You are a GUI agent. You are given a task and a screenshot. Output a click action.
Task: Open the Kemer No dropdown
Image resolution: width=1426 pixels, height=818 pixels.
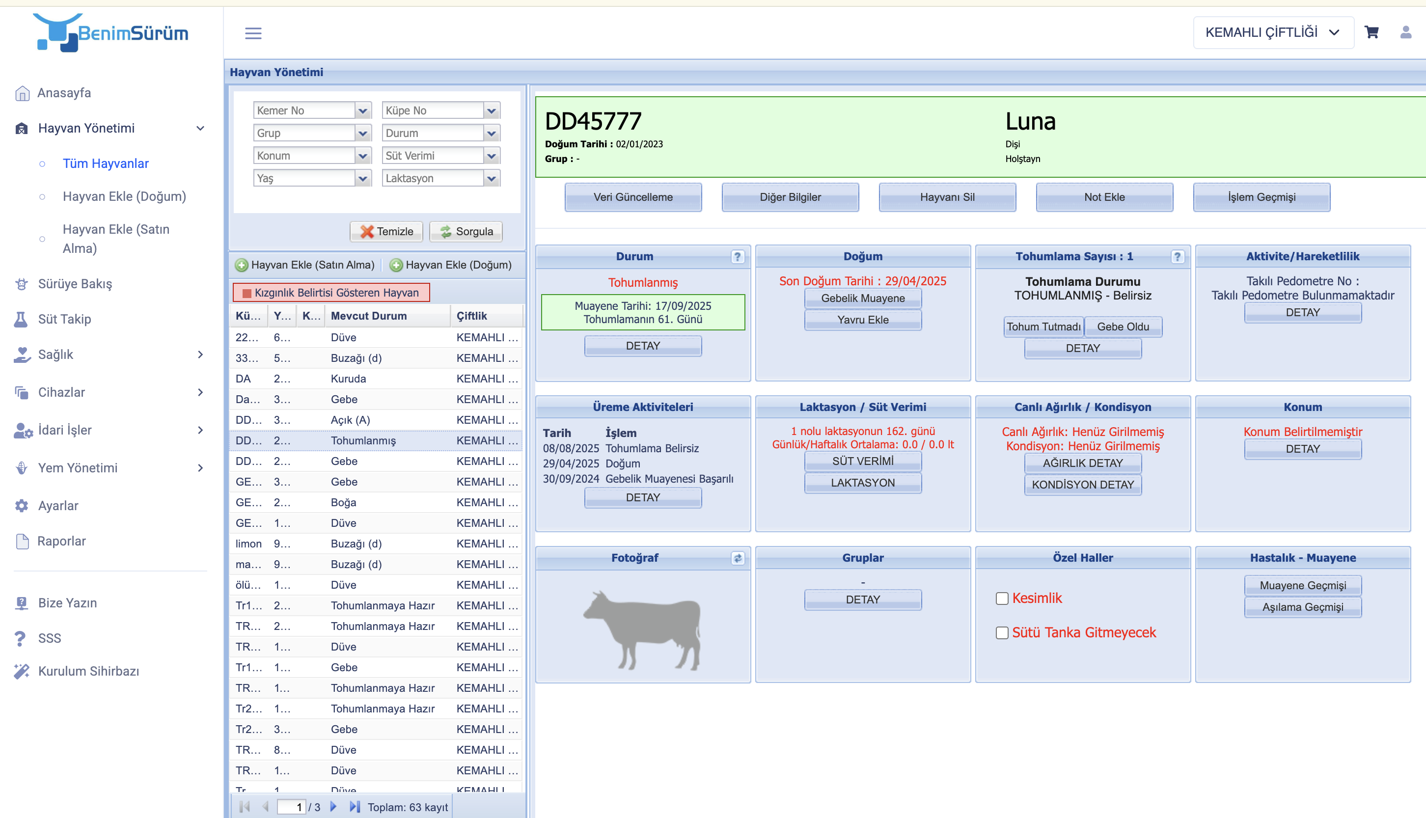(x=363, y=110)
